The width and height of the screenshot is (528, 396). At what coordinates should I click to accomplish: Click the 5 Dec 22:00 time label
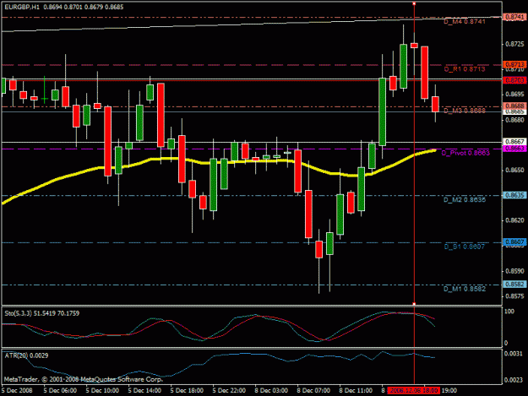point(229,391)
